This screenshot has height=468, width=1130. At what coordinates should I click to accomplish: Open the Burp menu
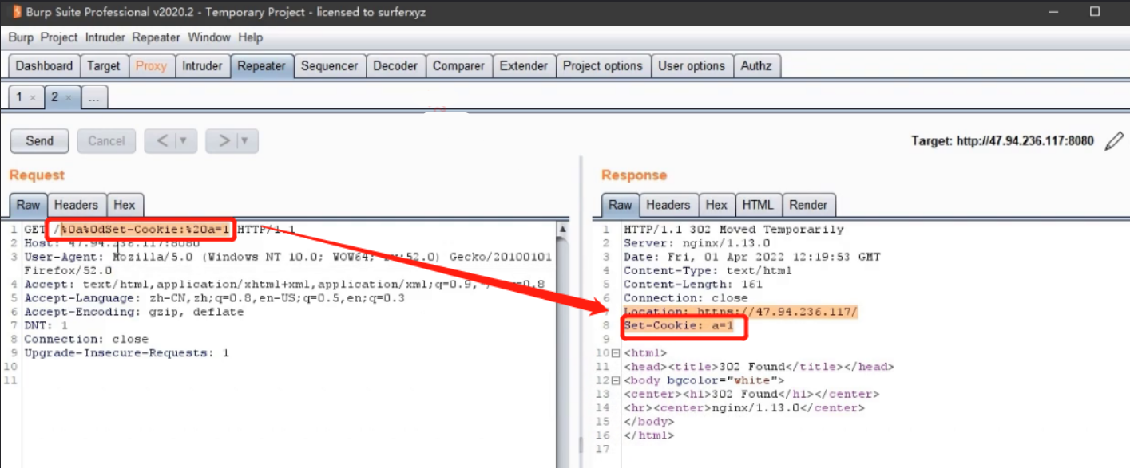21,37
